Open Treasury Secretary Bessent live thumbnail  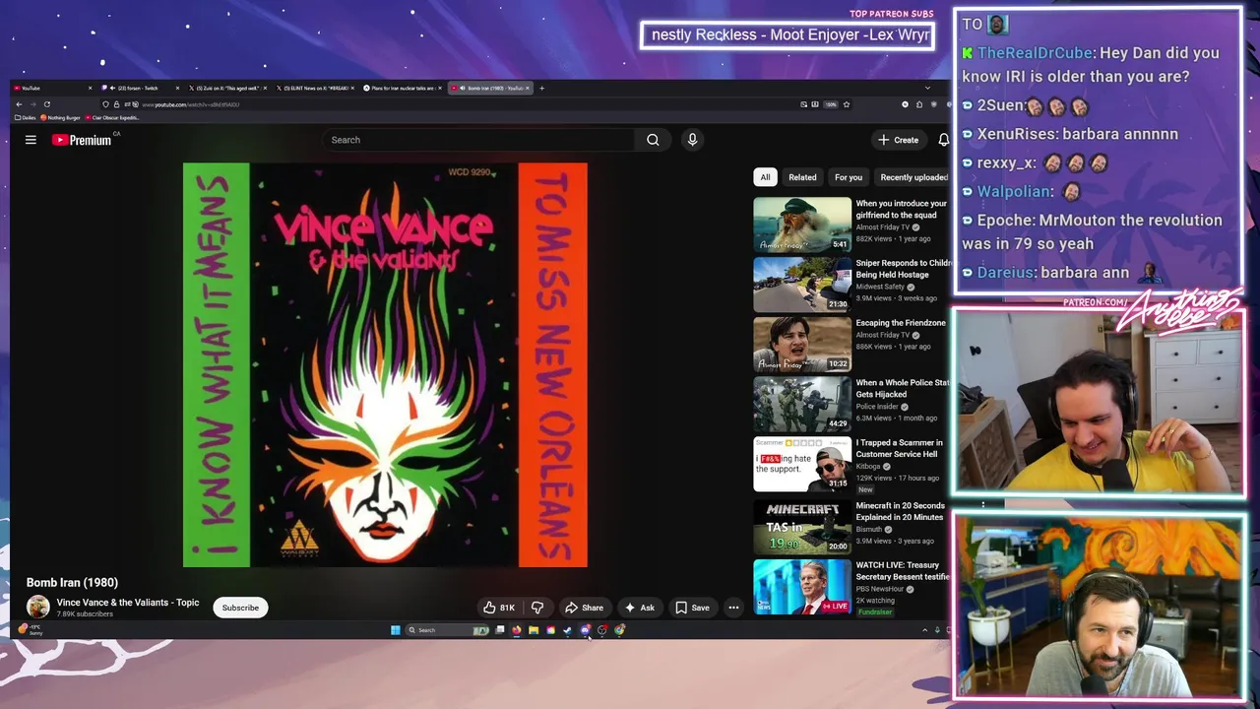tap(802, 587)
